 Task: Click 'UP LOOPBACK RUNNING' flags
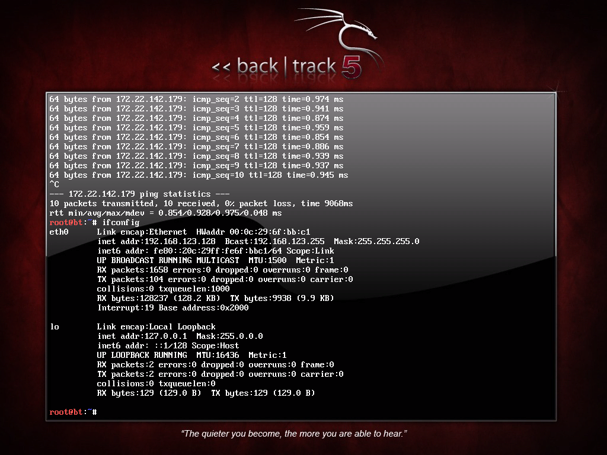pyautogui.click(x=142, y=355)
